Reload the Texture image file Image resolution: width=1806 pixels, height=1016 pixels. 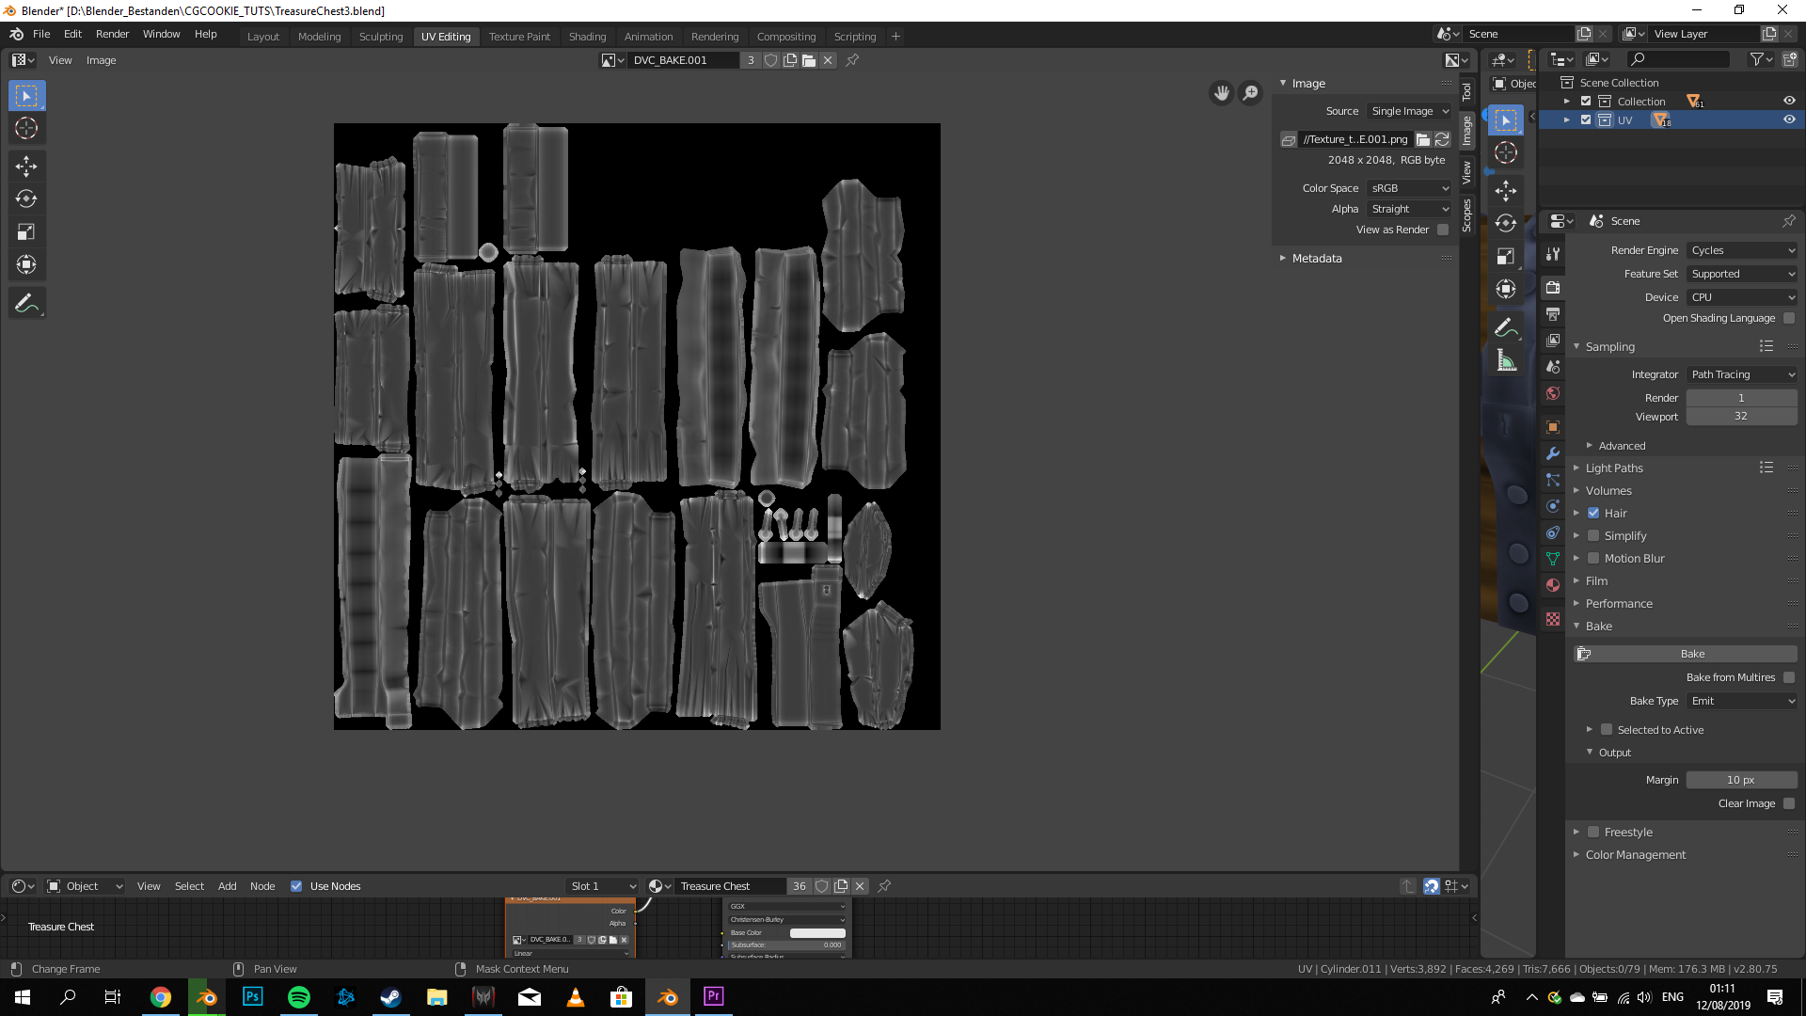(x=1442, y=139)
